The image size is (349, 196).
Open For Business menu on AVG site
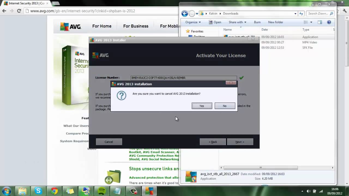[136, 26]
